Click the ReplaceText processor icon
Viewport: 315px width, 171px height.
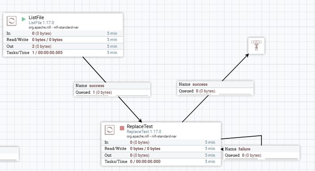pos(109,130)
